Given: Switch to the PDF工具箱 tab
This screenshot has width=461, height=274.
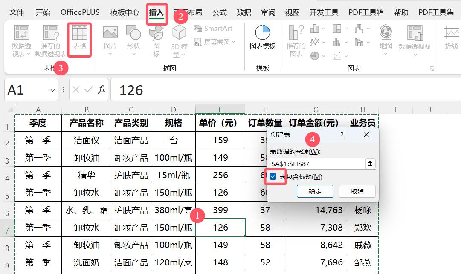Looking at the screenshot, I should pos(366,12).
